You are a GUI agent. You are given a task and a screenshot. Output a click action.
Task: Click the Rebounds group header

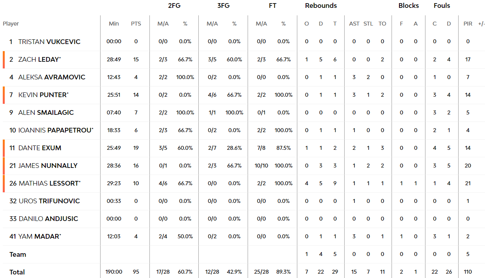321,6
